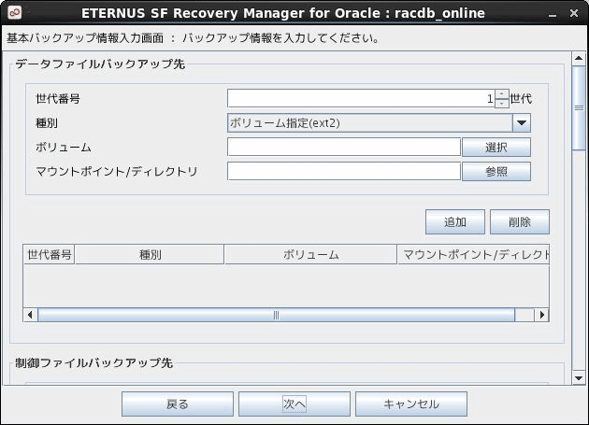This screenshot has width=589, height=425.
Task: Select the ボリューム table column header
Action: (x=310, y=255)
